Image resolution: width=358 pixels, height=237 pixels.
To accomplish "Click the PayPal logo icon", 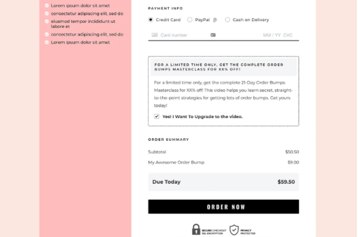I will [215, 20].
